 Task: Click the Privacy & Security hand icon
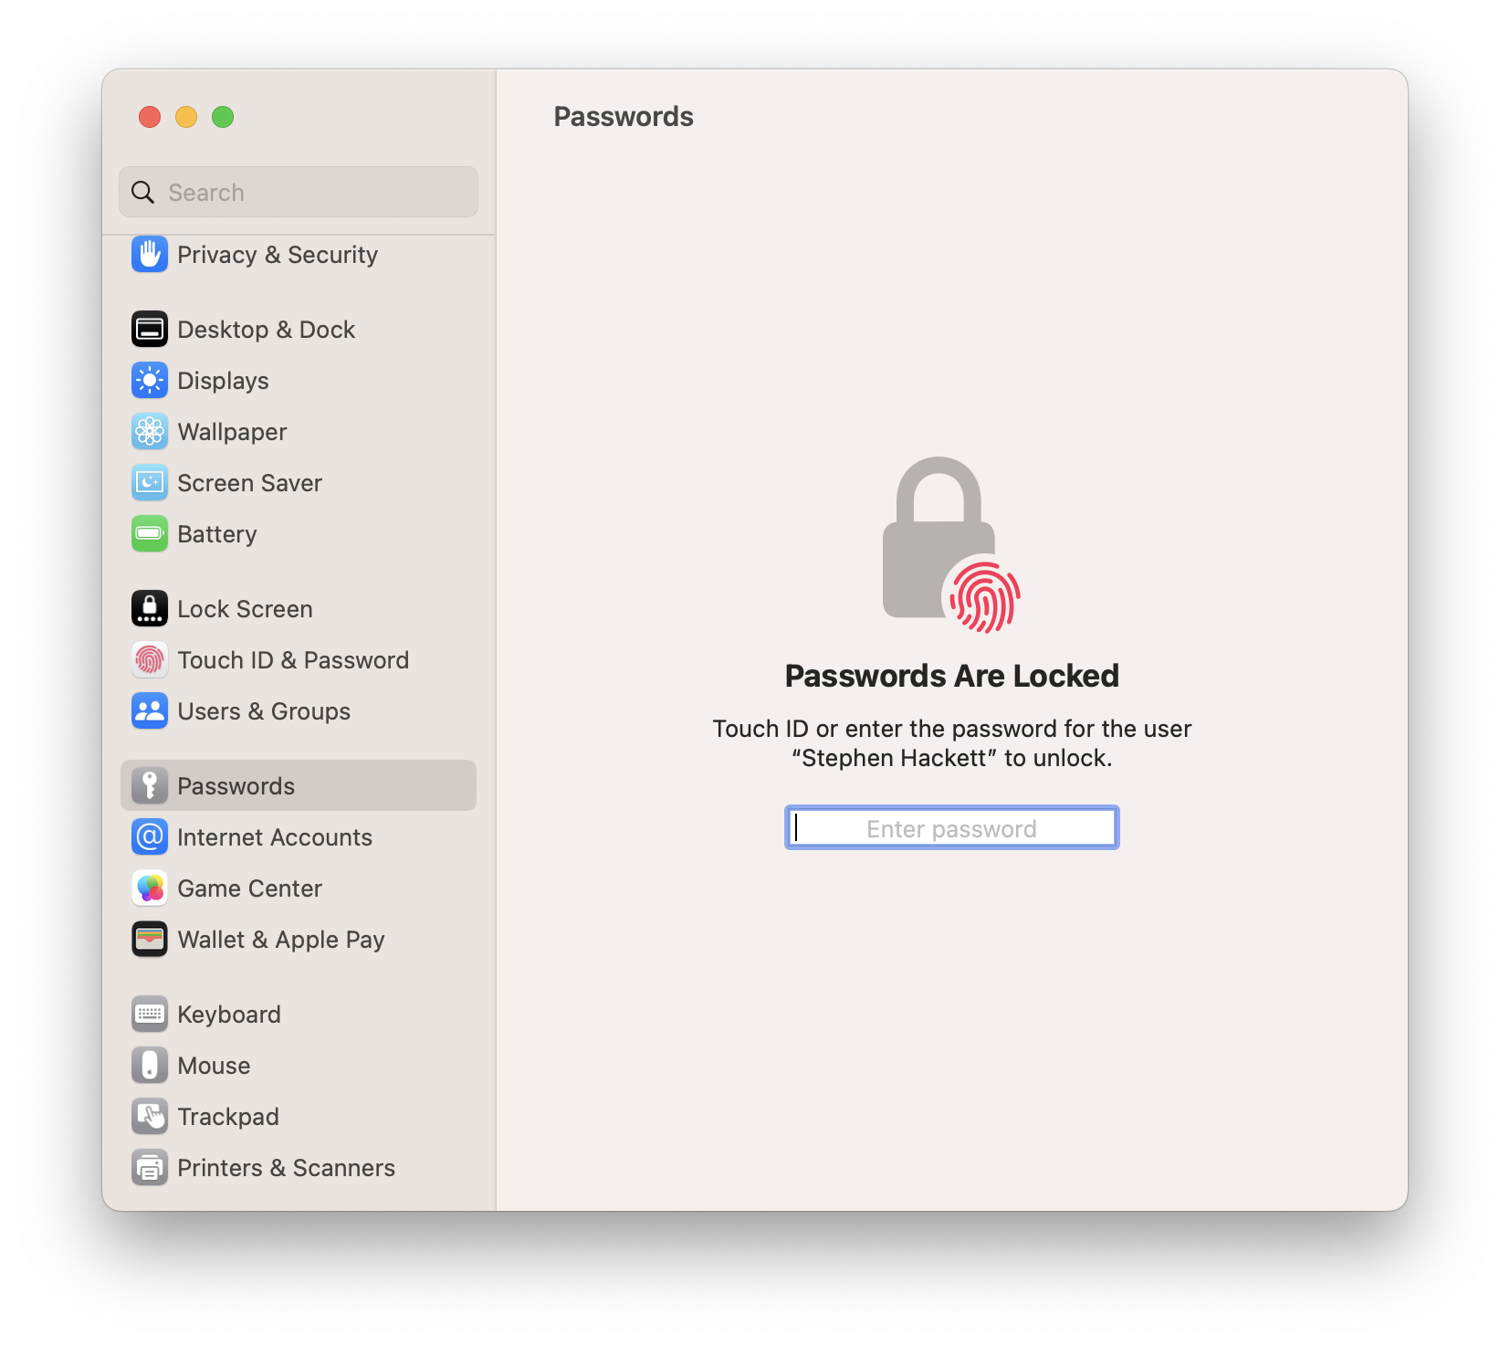click(150, 255)
